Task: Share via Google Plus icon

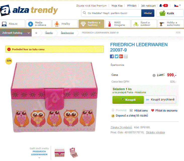Action: [x=121, y=57]
